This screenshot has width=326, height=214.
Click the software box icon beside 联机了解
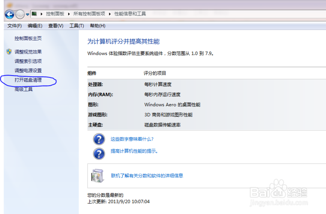click(x=97, y=176)
